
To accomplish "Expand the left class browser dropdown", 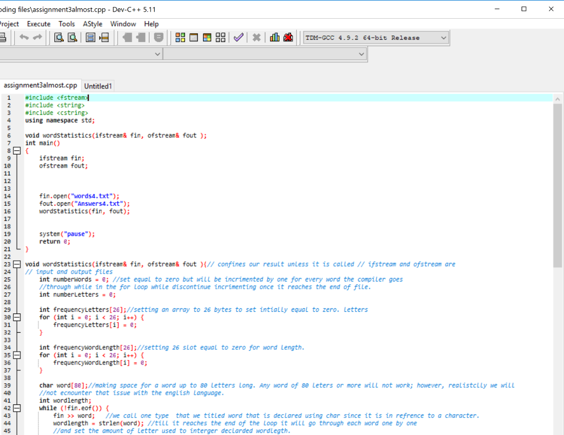I will pyautogui.click(x=158, y=54).
